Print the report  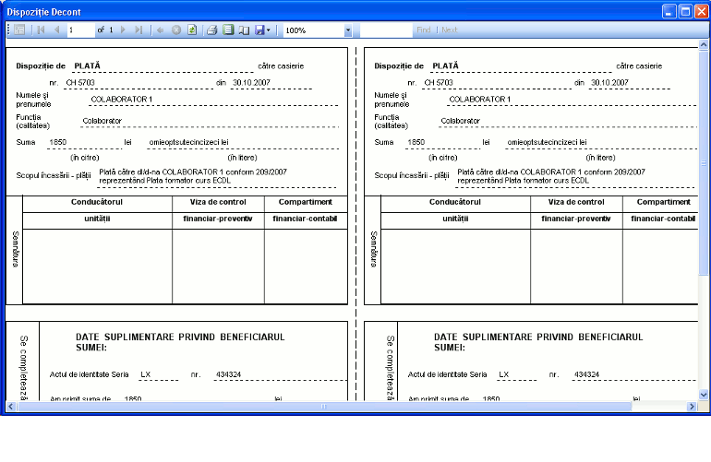click(x=212, y=30)
